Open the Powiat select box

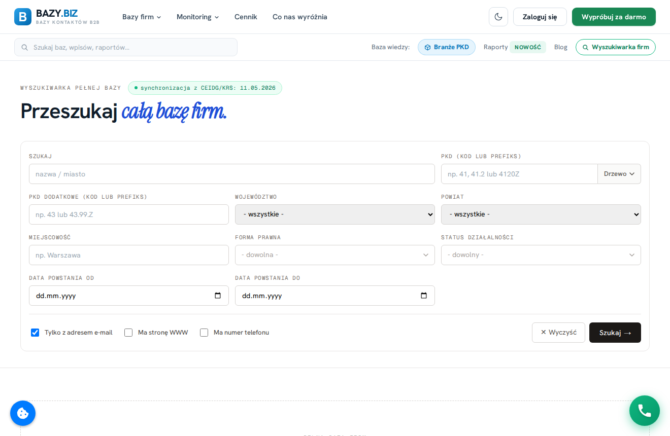(x=541, y=214)
